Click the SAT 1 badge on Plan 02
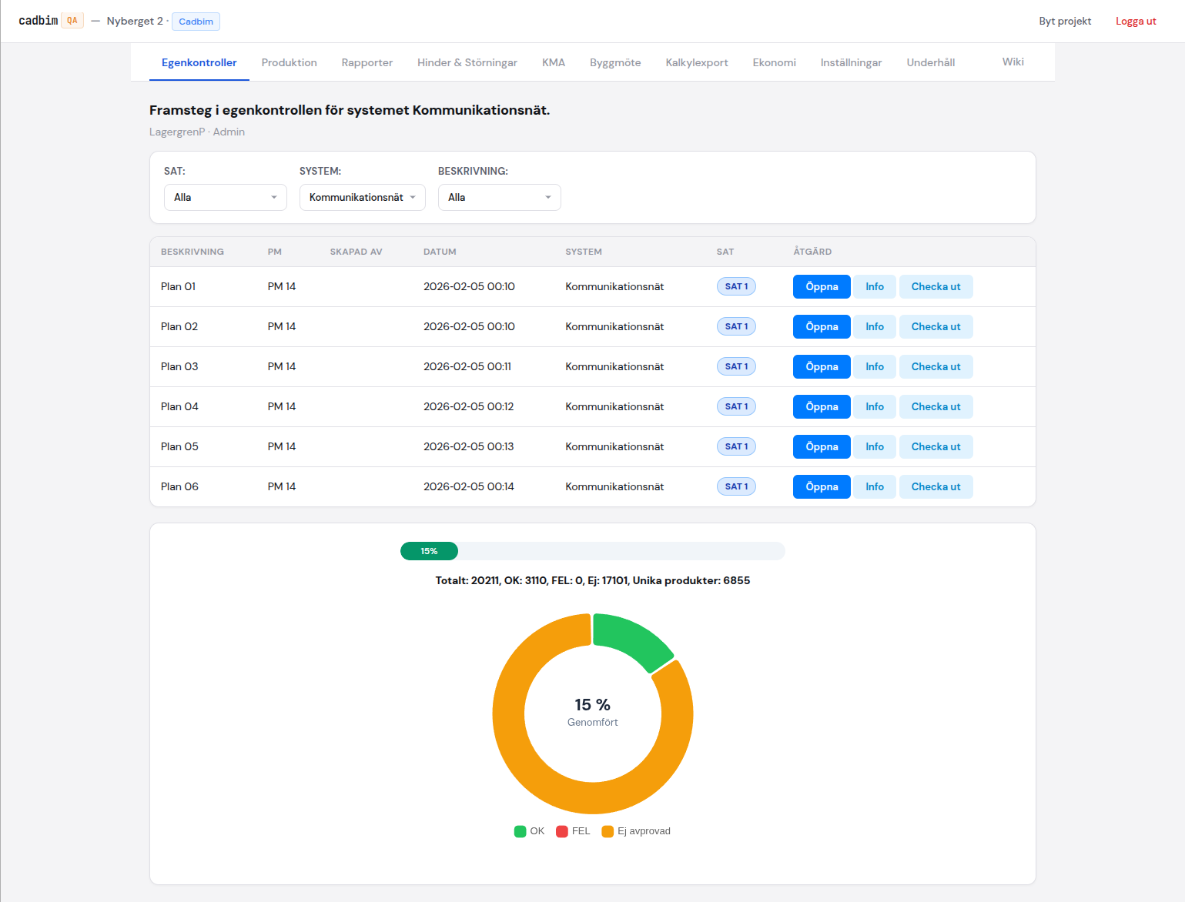 (735, 326)
